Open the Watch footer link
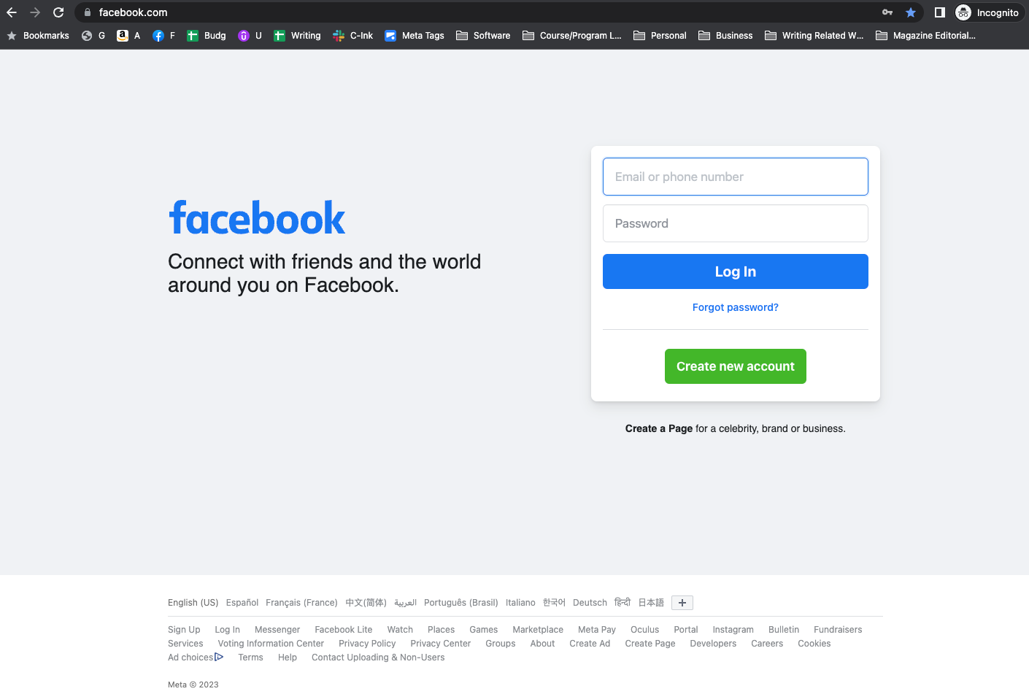The height and width of the screenshot is (694, 1029). pos(400,630)
